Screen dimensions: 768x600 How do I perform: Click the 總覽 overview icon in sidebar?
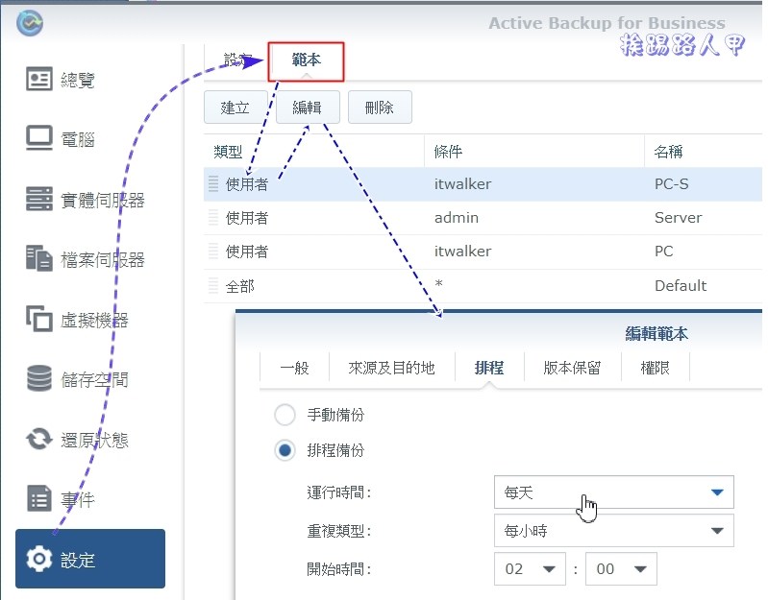coord(39,79)
